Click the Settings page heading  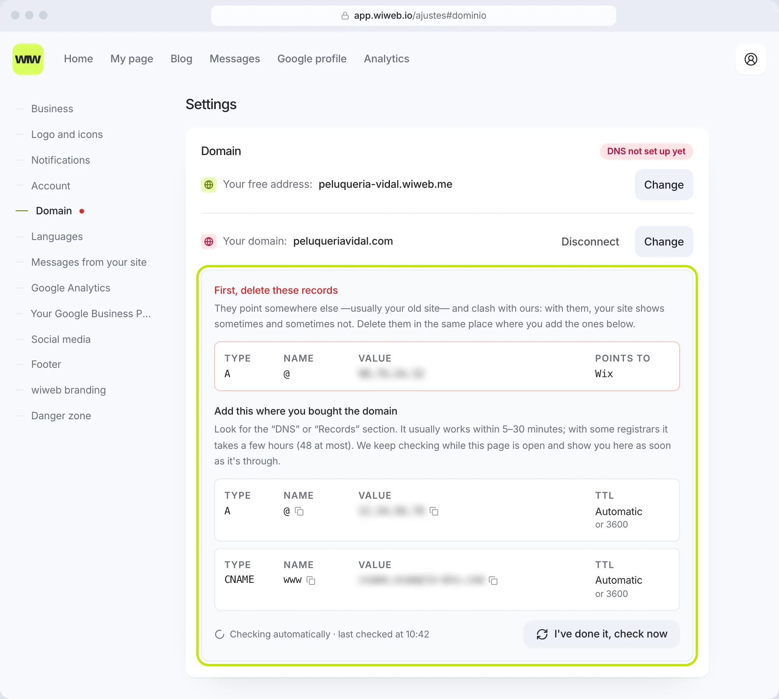pos(211,104)
